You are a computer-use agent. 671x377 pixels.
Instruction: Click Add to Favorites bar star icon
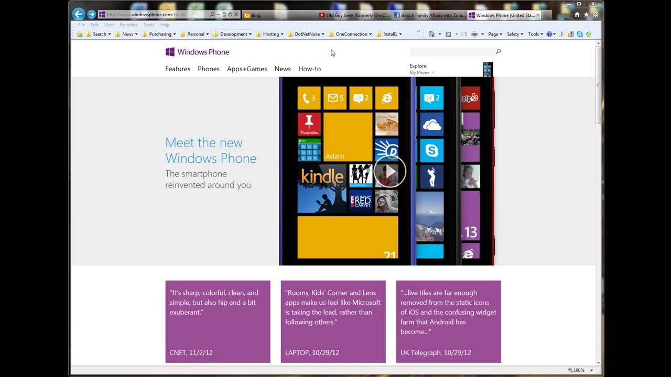80,34
